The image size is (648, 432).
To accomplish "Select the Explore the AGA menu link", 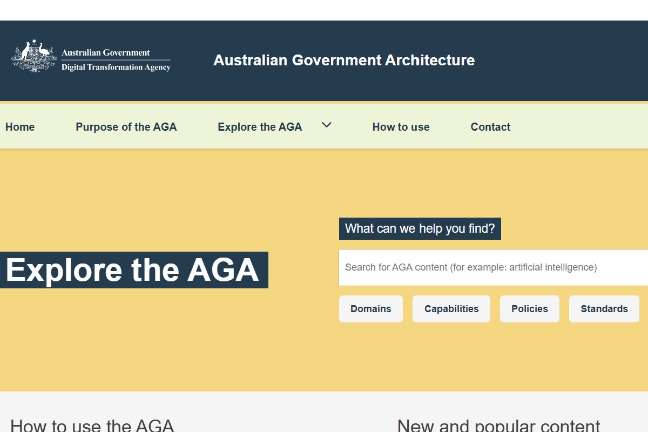I will [260, 127].
